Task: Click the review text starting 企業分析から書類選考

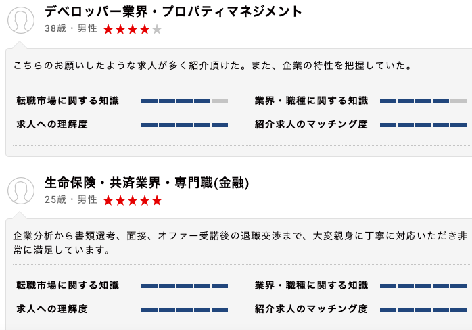Action: pyautogui.click(x=240, y=243)
